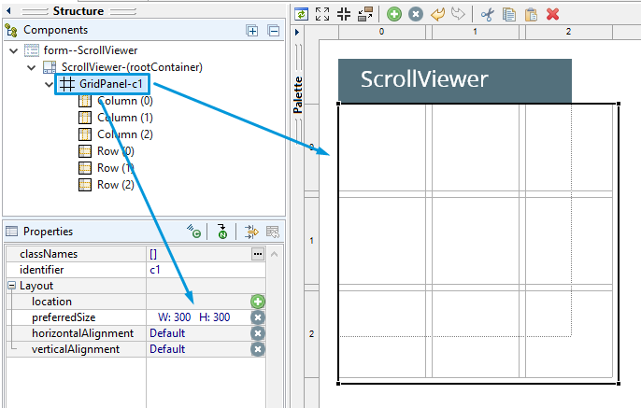
Task: Collapse the form--ScrollViewer root node
Action: pyautogui.click(x=13, y=50)
